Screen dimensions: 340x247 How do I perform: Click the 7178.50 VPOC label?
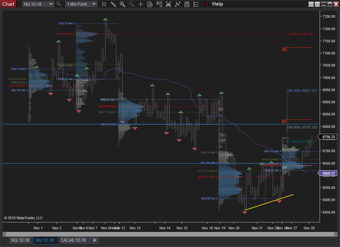[65, 34]
